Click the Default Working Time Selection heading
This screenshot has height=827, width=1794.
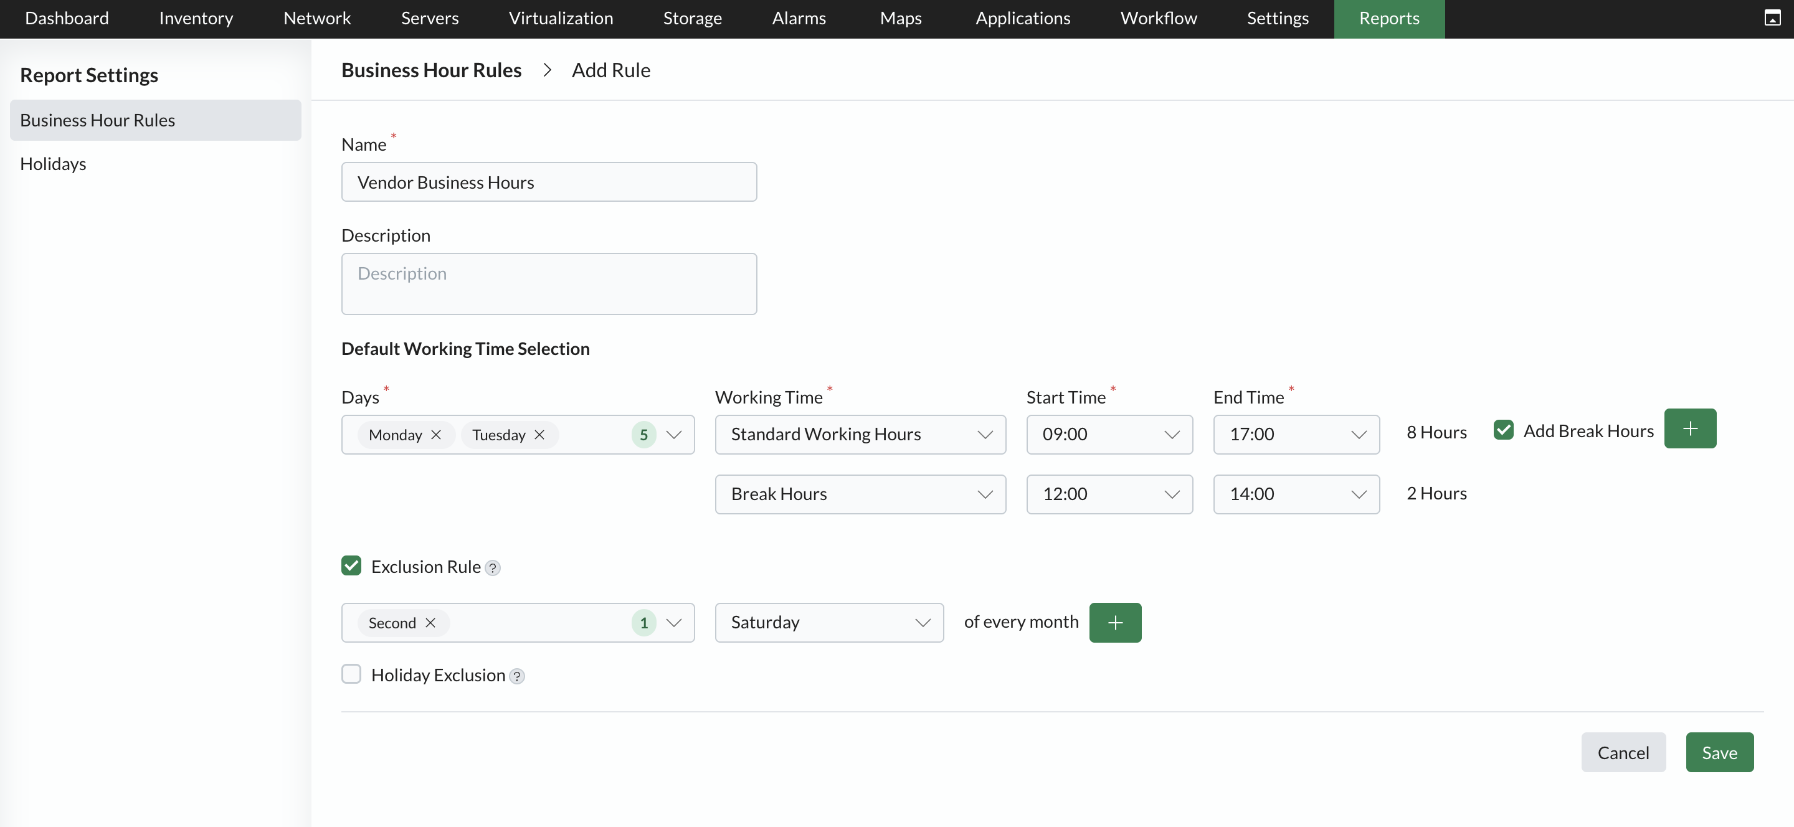pyautogui.click(x=465, y=348)
